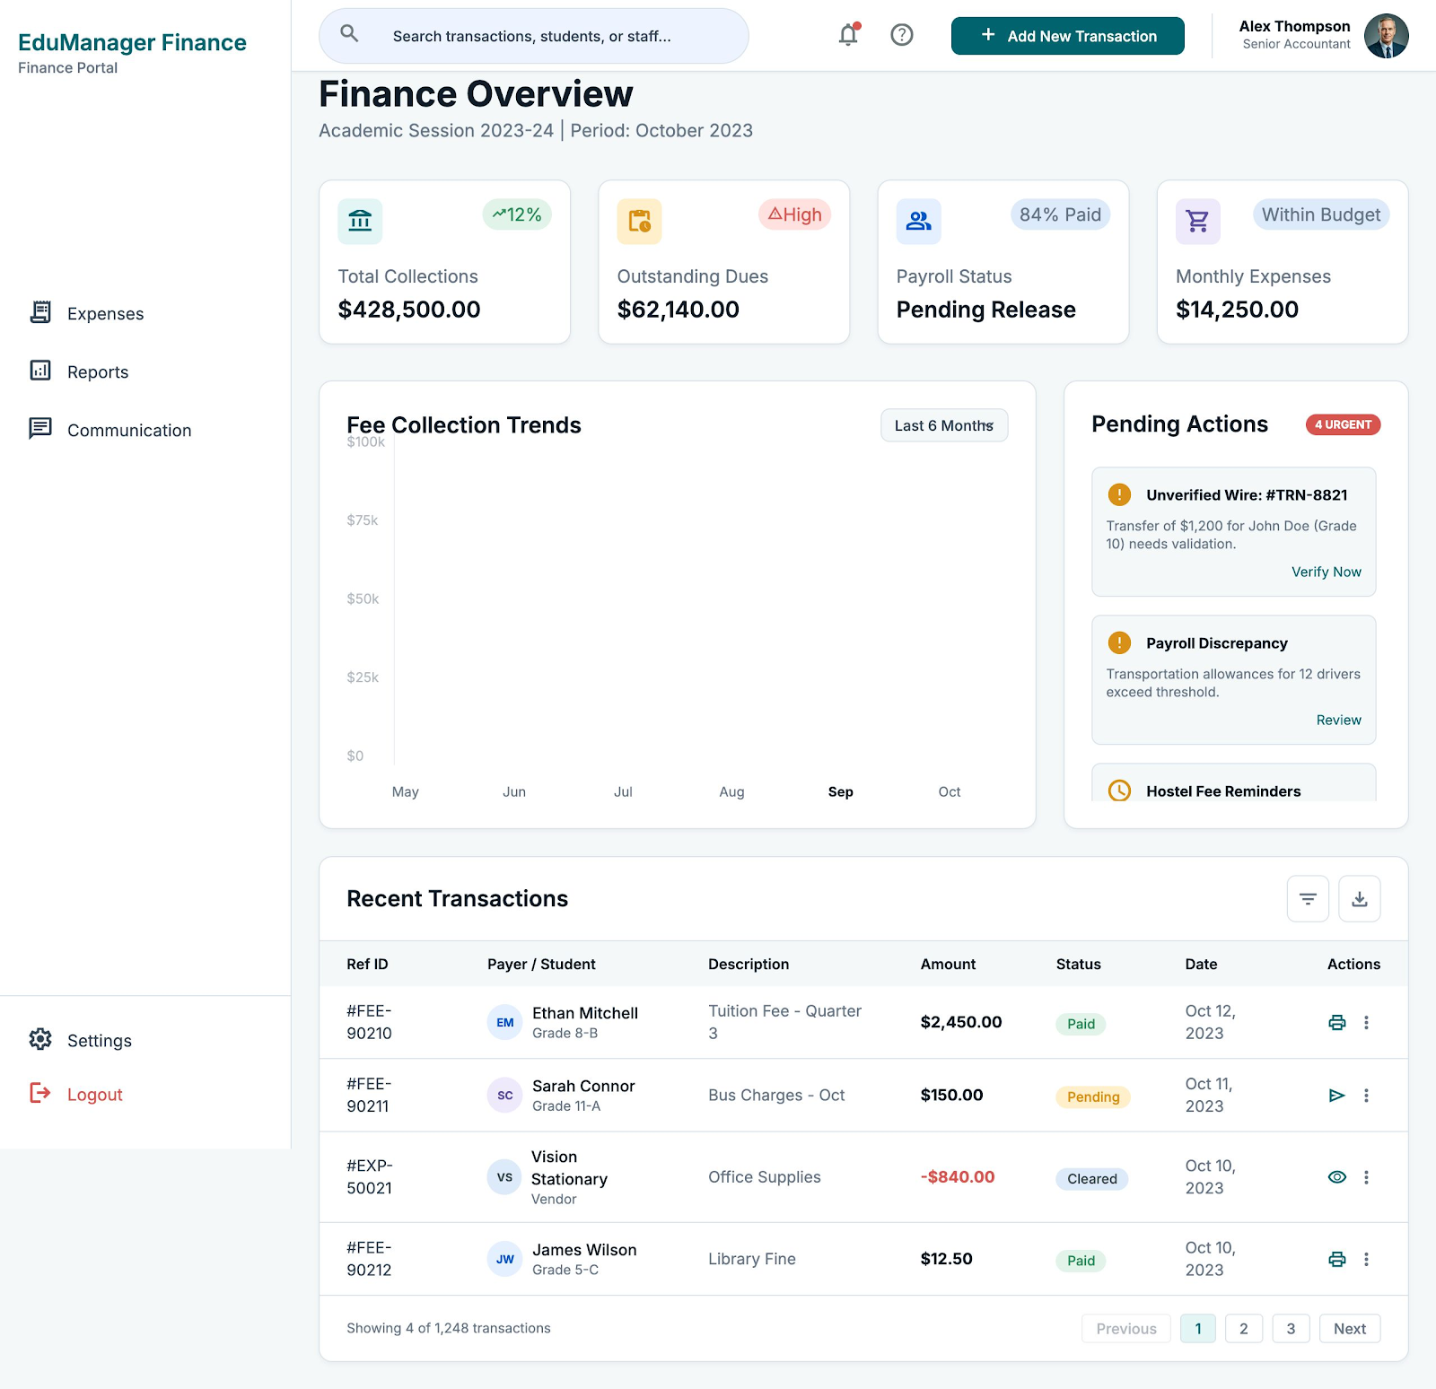Click the Hostel Fee Reminders clock icon
This screenshot has width=1436, height=1389.
click(1119, 791)
